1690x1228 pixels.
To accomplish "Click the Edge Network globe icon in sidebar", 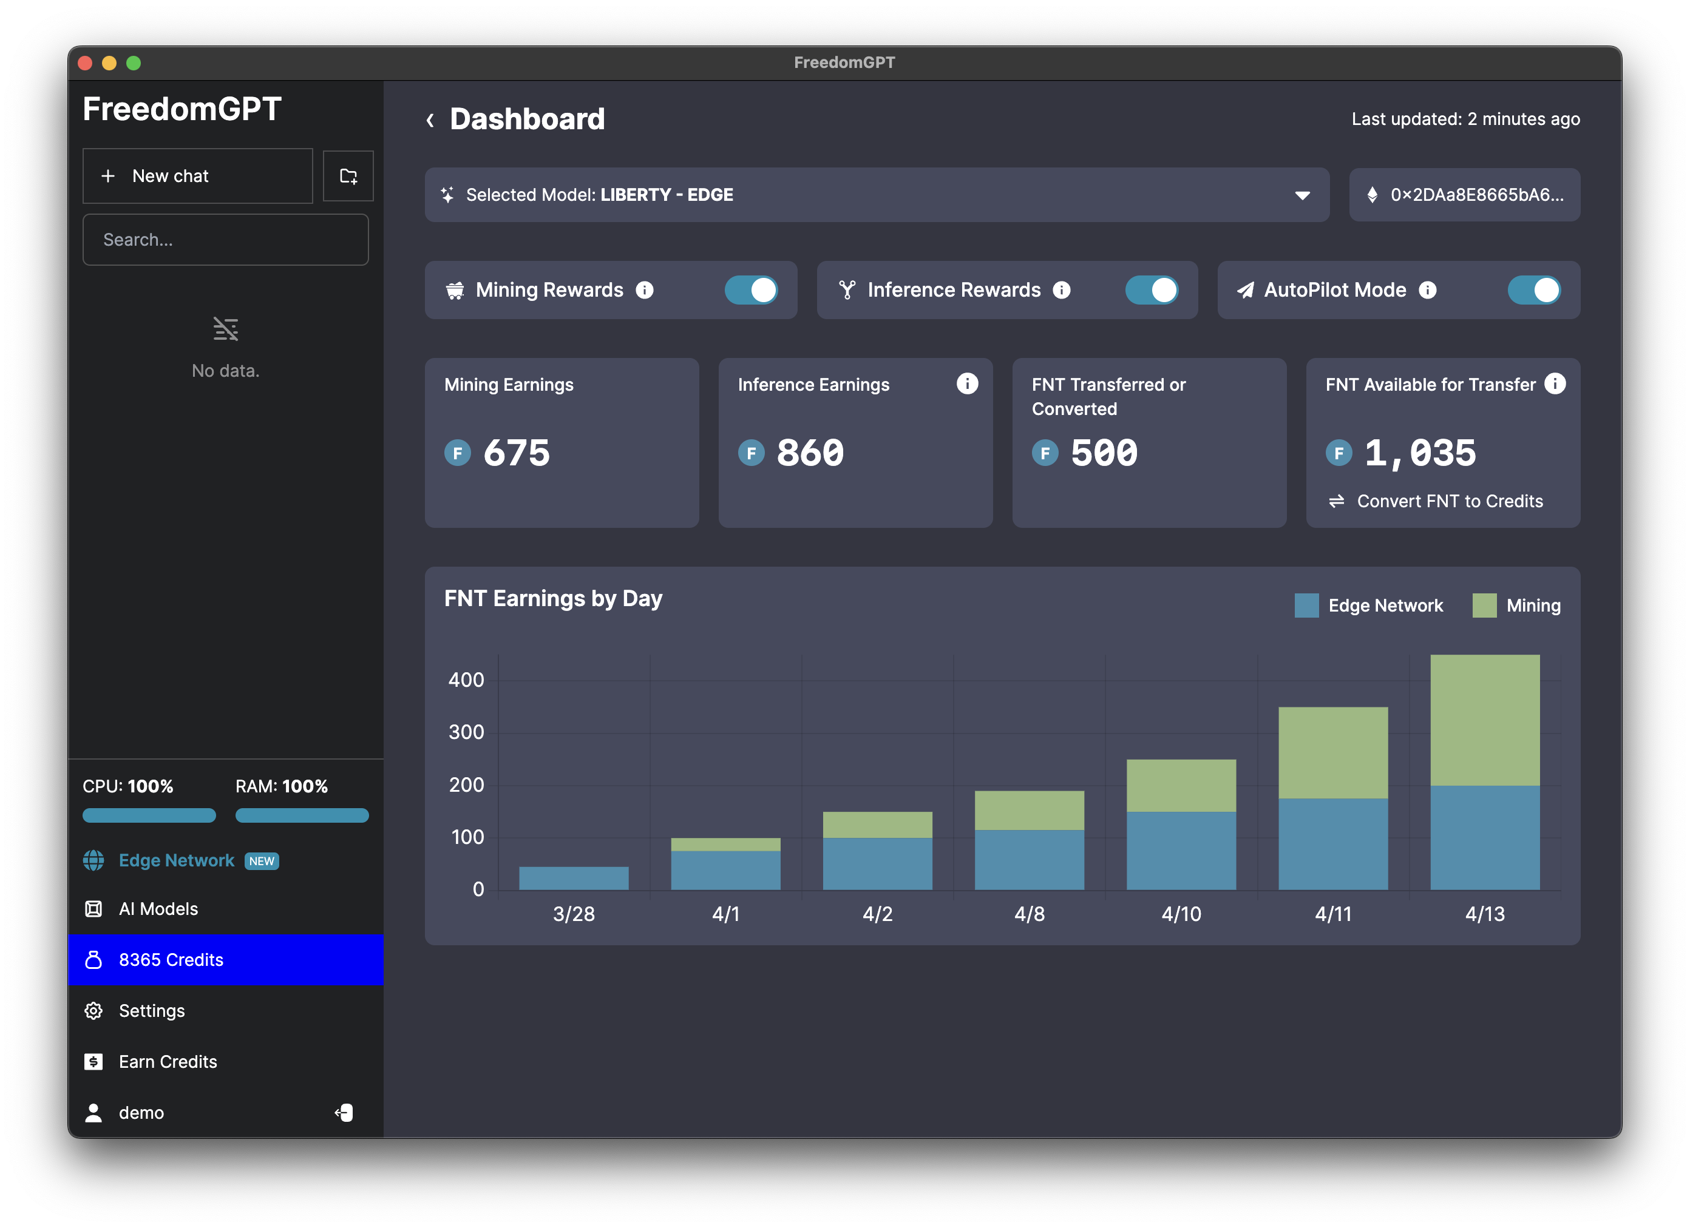I will (x=94, y=861).
